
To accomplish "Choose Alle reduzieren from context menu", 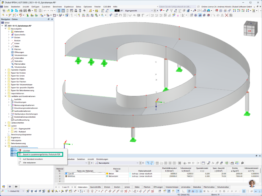I will (29, 163).
